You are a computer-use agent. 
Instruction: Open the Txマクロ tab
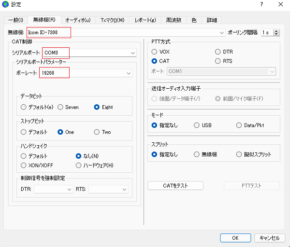[x=112, y=20]
